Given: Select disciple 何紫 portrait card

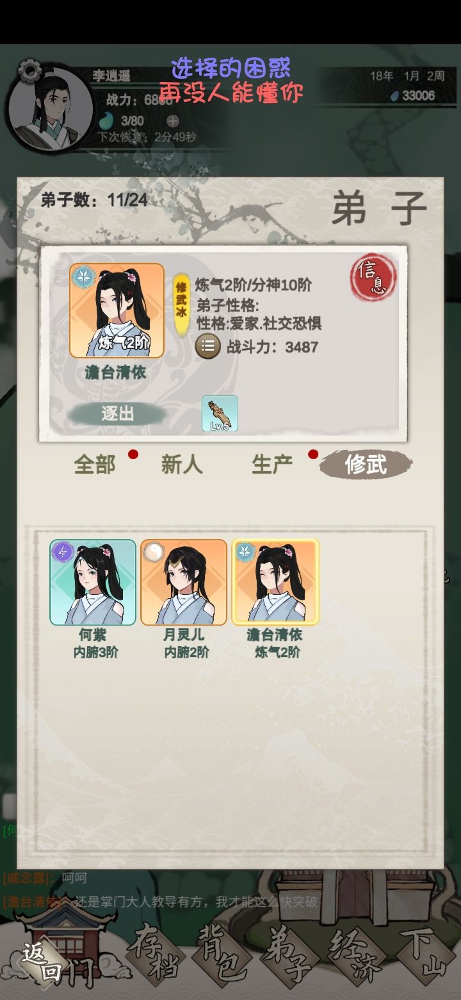Looking at the screenshot, I should click(93, 582).
